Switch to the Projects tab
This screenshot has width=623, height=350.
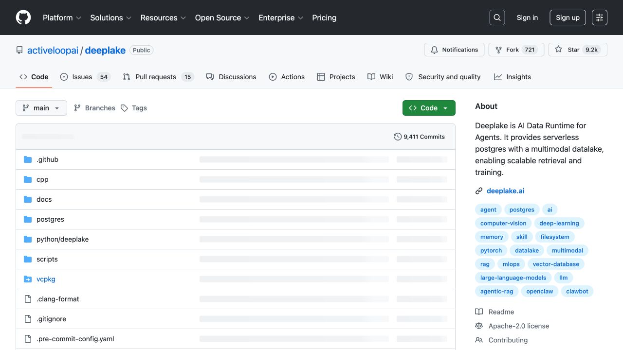point(336,77)
